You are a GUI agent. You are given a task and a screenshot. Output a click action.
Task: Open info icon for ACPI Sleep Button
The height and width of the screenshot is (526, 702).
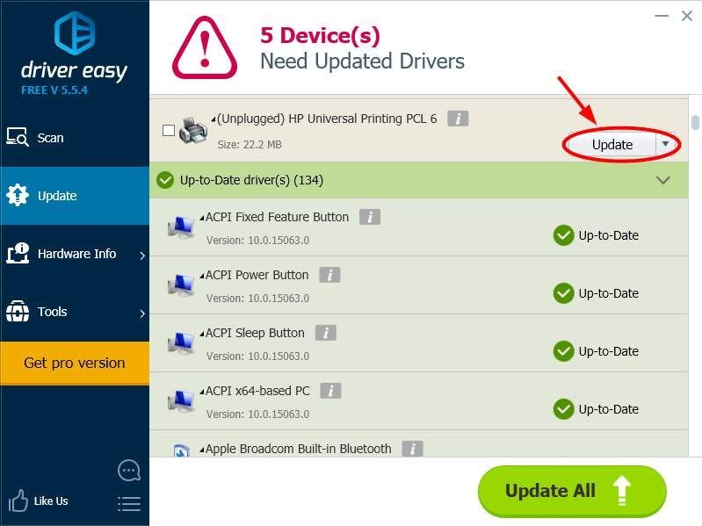325,333
